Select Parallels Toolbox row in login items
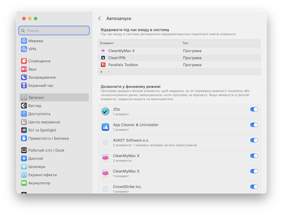 (x=179, y=65)
